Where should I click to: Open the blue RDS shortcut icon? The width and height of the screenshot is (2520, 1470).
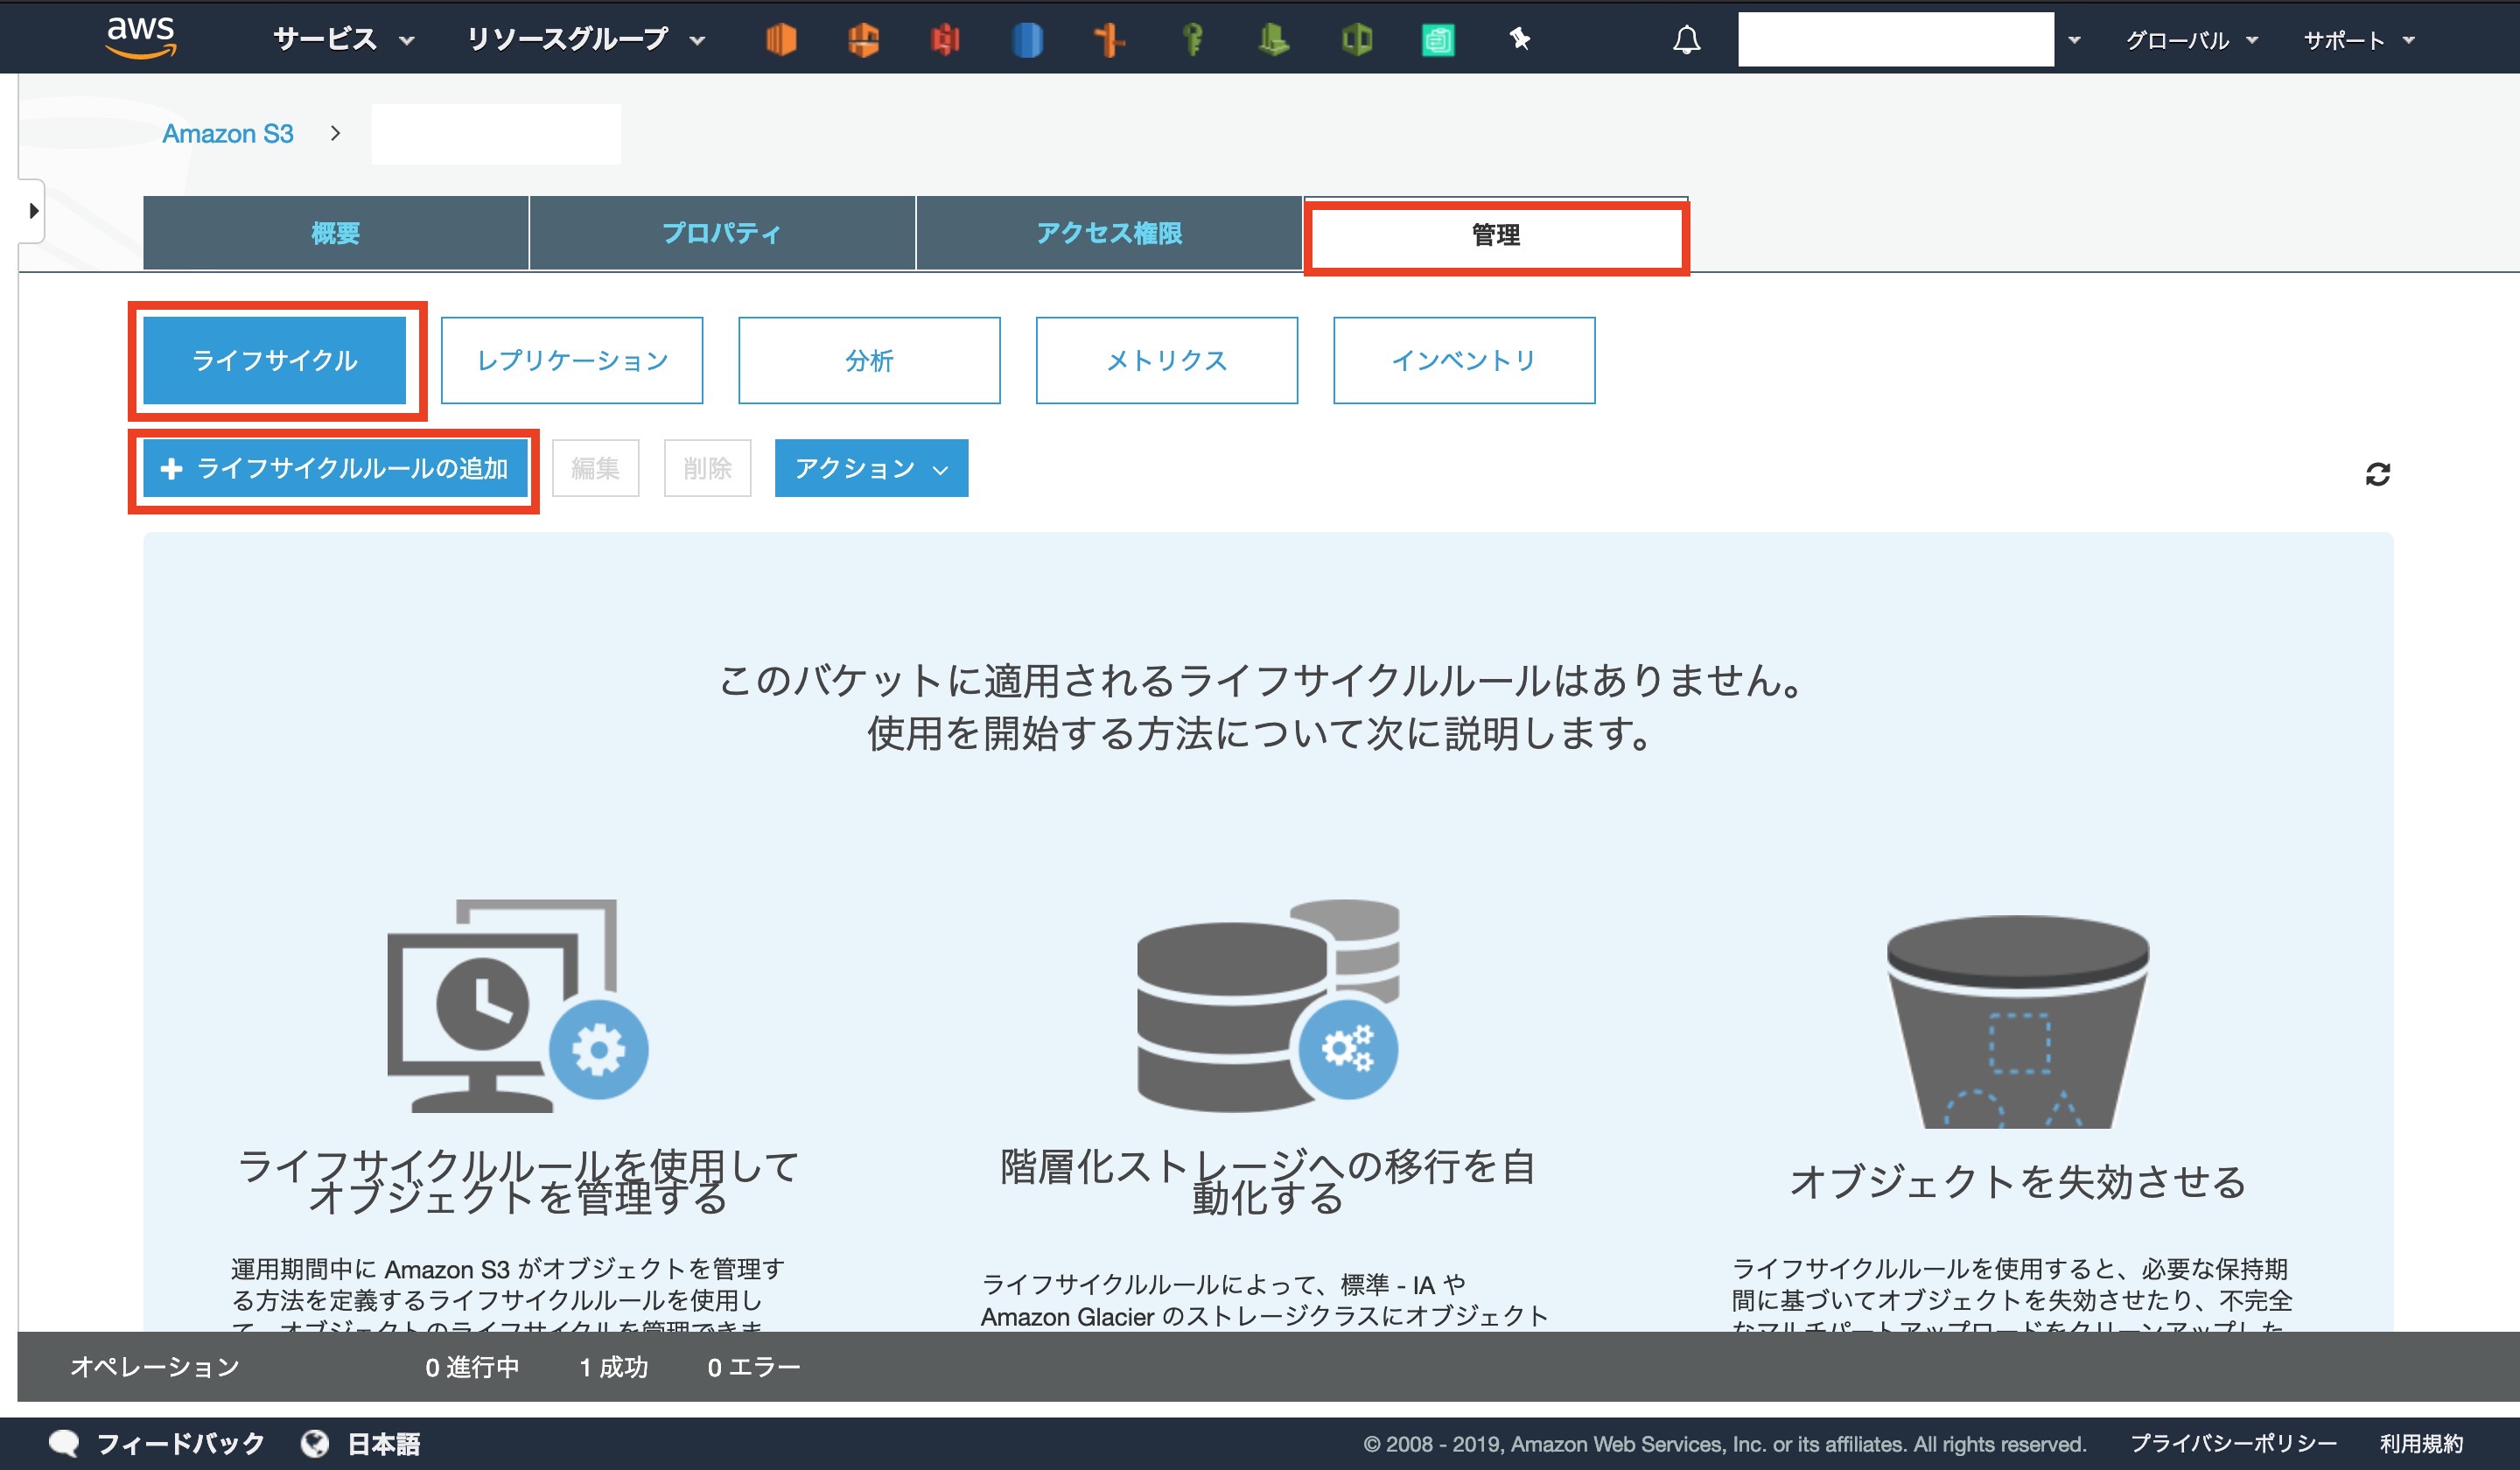(x=1027, y=40)
